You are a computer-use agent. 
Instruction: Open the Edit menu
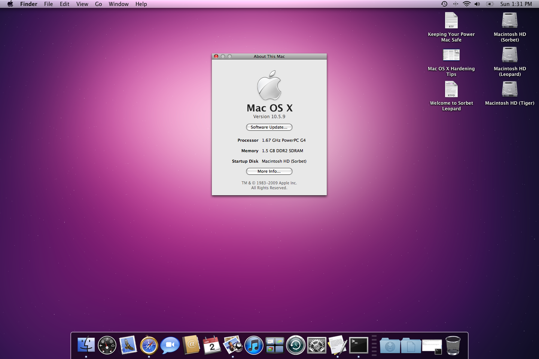pyautogui.click(x=65, y=4)
